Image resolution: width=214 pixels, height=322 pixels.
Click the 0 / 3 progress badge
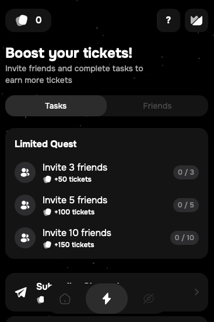(x=186, y=172)
